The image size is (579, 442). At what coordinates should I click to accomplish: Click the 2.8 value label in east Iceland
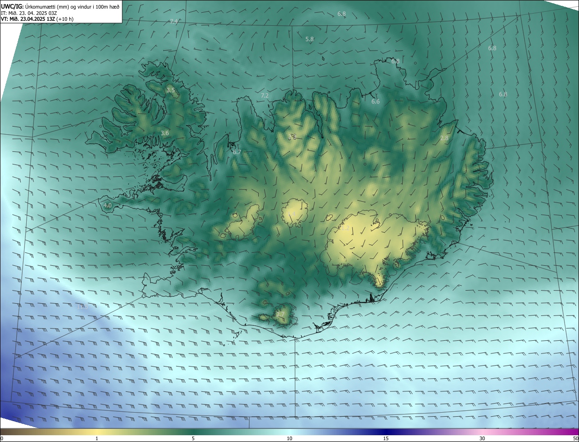pos(444,138)
